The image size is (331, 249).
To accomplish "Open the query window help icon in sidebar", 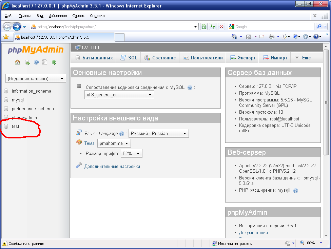I will click(x=36, y=62).
